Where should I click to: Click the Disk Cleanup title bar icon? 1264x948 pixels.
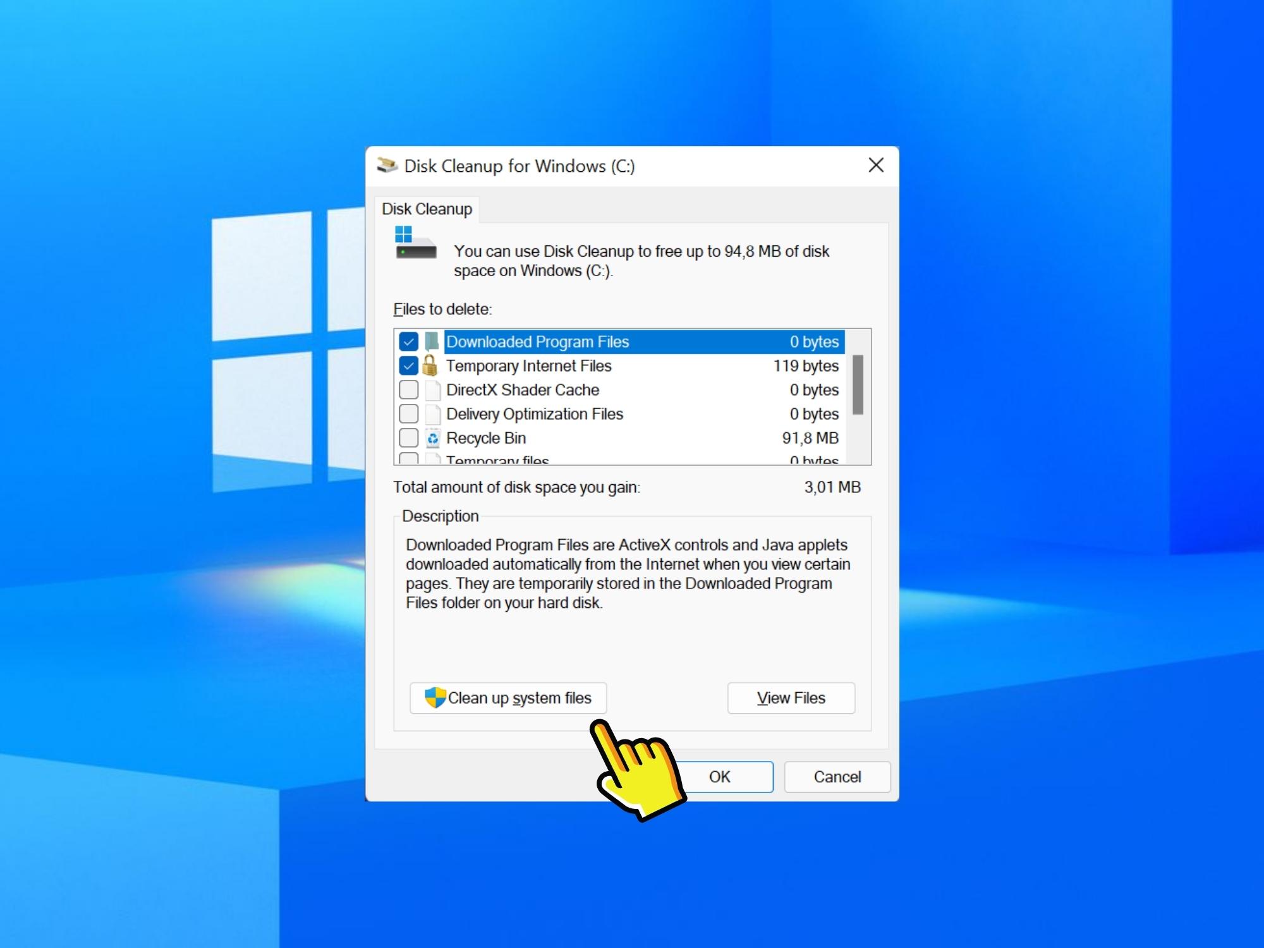tap(387, 166)
